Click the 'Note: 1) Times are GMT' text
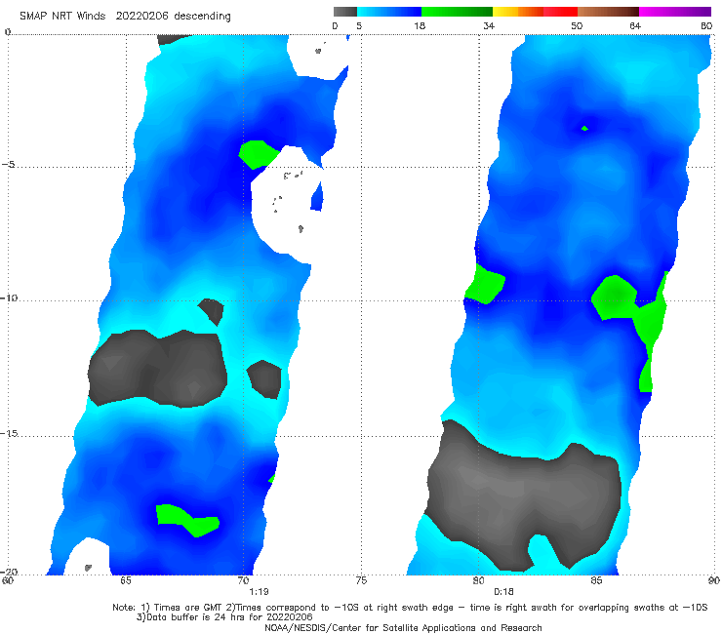 click(x=168, y=608)
